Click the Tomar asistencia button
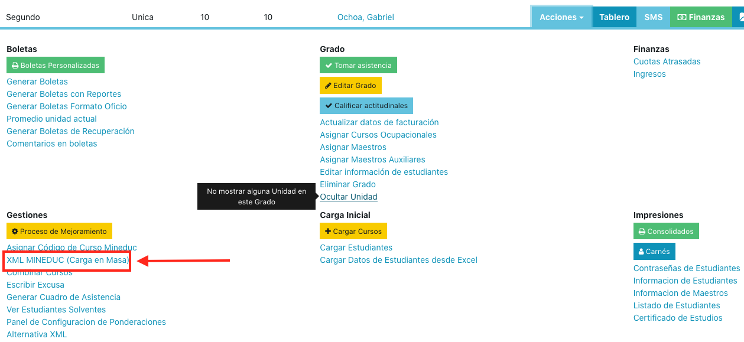This screenshot has height=342, width=744. coord(358,65)
